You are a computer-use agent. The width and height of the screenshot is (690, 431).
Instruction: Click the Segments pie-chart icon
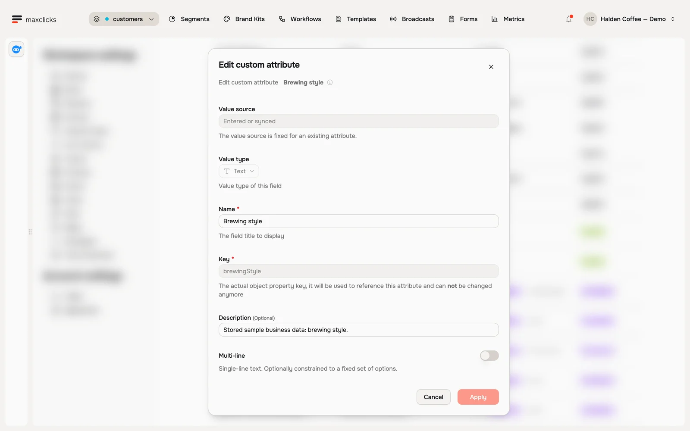point(172,19)
